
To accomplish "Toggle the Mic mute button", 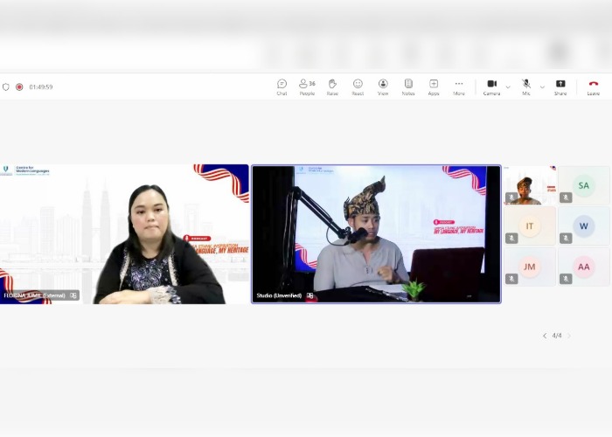I will (x=526, y=85).
